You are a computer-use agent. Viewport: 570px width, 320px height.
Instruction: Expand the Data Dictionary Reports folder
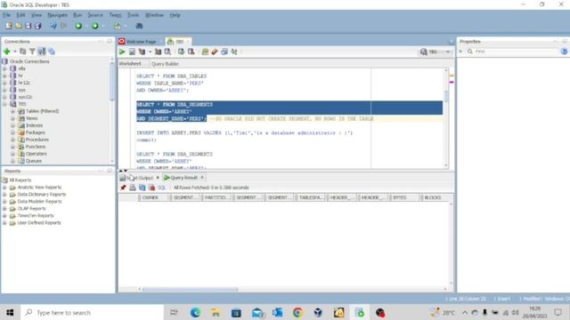[x=4, y=195]
